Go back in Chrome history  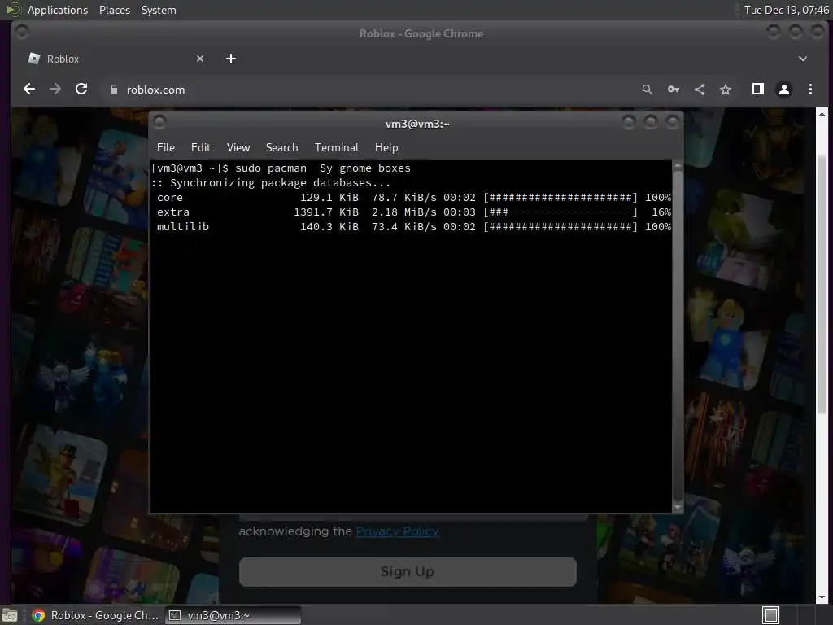[29, 90]
